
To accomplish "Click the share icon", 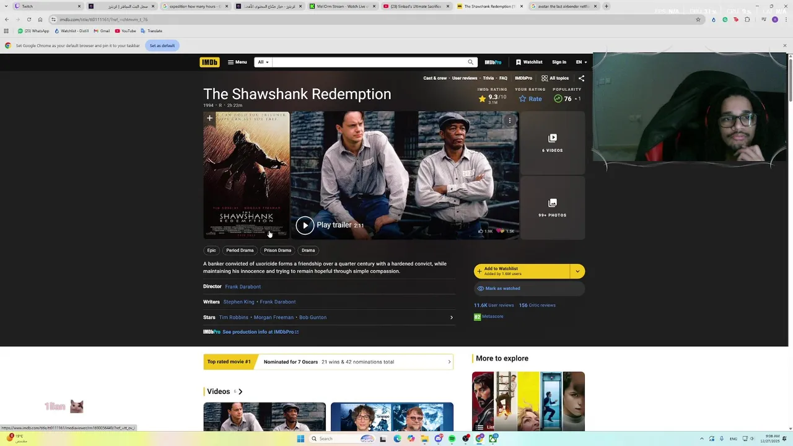I will pos(581,78).
